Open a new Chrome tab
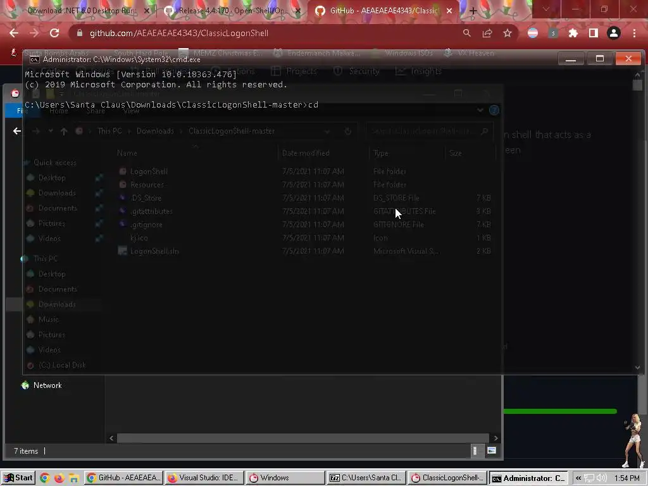 pos(473,11)
